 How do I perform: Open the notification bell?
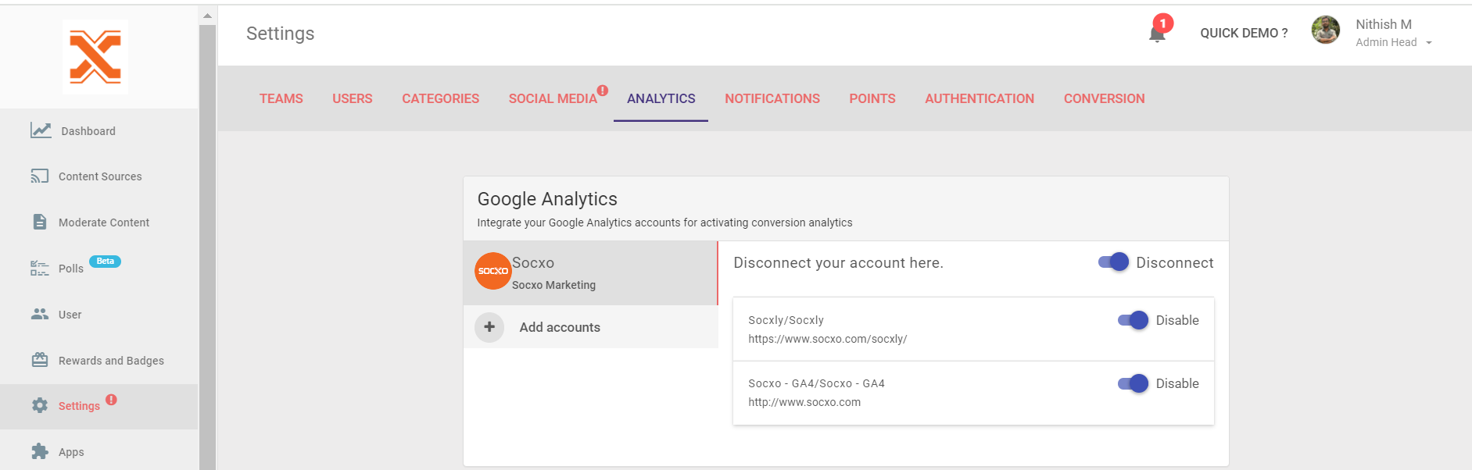pyautogui.click(x=1157, y=34)
